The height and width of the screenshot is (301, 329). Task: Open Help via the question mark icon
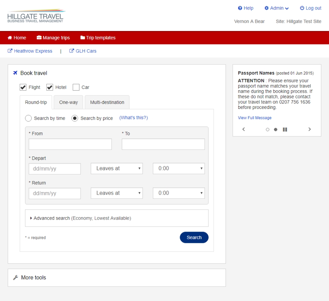(240, 8)
